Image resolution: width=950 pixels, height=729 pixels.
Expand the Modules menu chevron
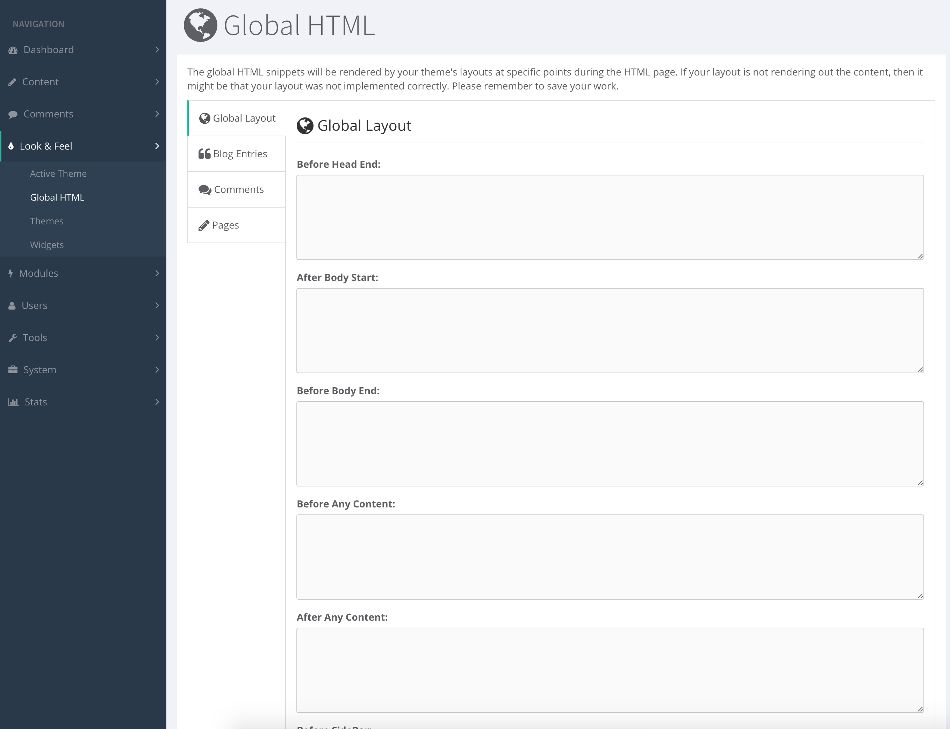click(157, 273)
